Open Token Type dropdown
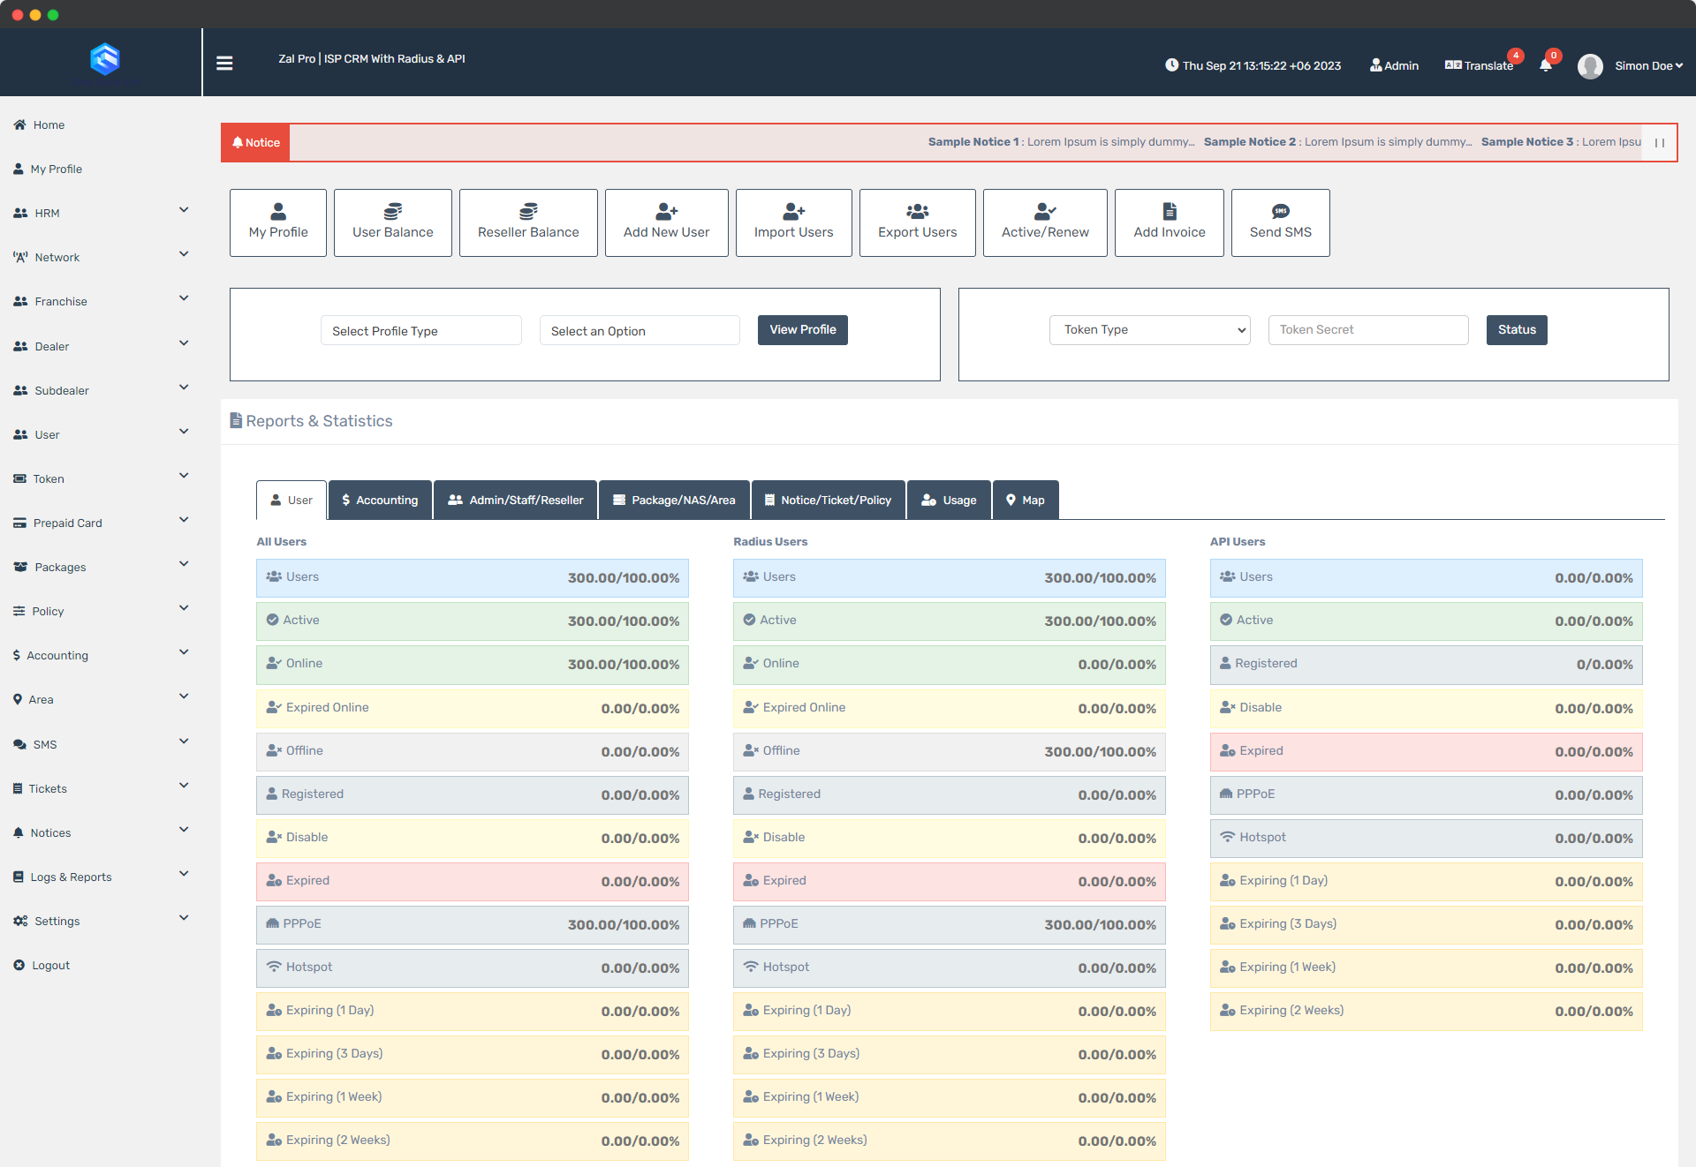1696x1167 pixels. 1149,329
